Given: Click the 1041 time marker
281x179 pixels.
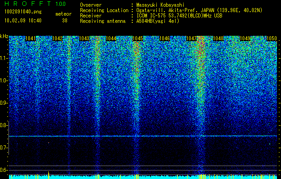Looking at the screenshot, I should coord(31,38).
